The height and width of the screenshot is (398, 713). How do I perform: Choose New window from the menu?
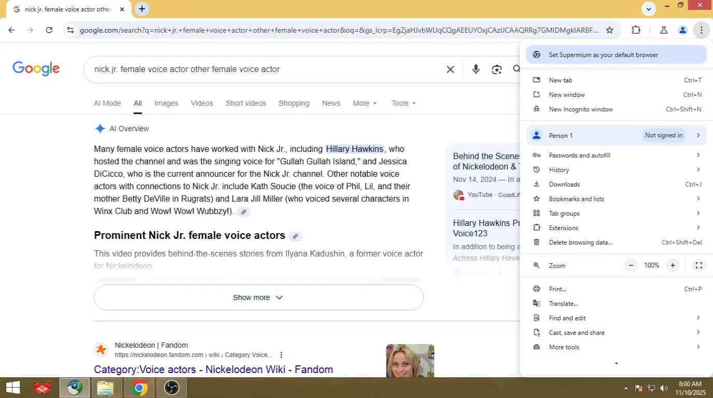[x=616, y=95]
